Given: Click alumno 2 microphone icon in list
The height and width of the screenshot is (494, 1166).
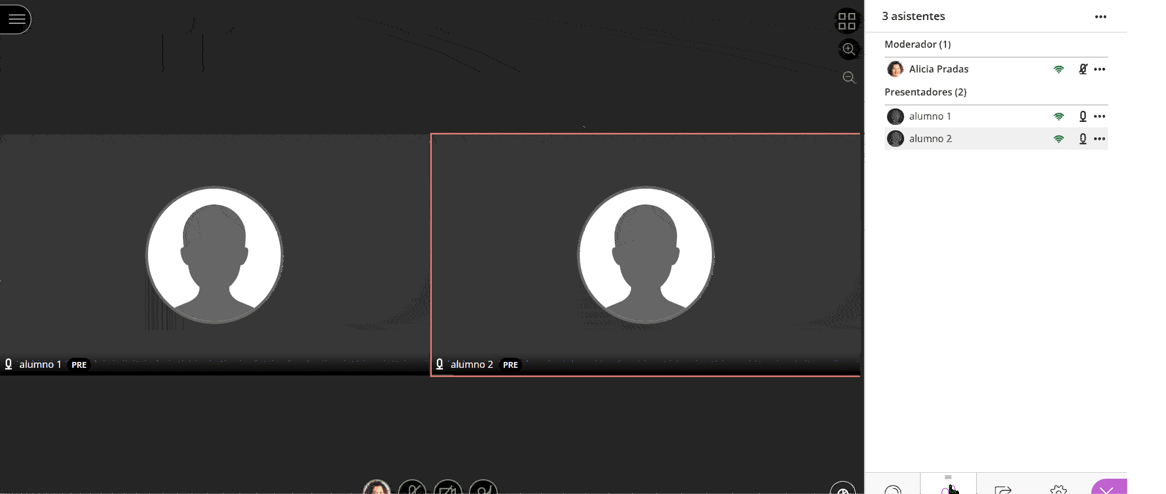Looking at the screenshot, I should tap(1083, 139).
